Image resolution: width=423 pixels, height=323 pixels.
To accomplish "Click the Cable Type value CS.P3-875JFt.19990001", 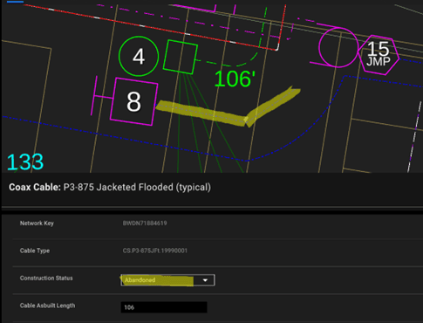I will 155,251.
